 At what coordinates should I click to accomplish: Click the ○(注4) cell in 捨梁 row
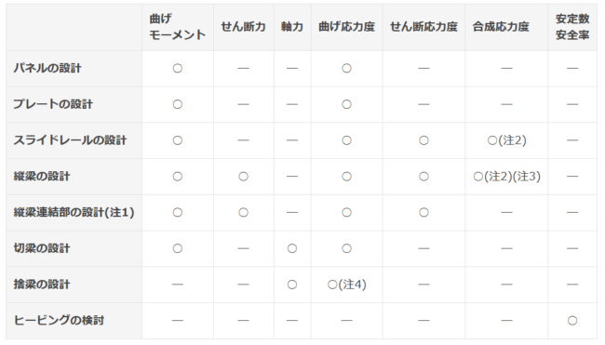346,285
